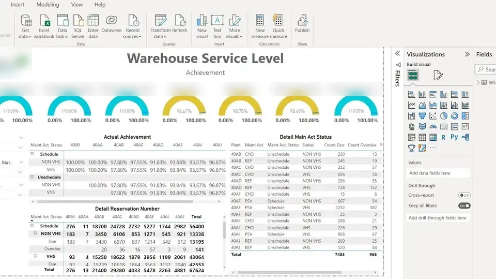
Task: Select the Build visual fields icon
Action: click(412, 75)
